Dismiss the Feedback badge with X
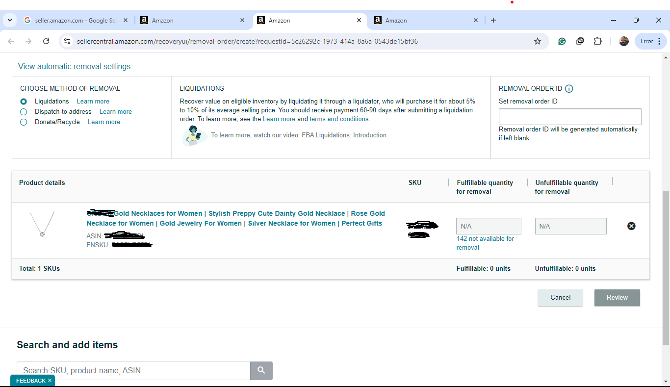This screenshot has height=387, width=670. pyautogui.click(x=50, y=381)
